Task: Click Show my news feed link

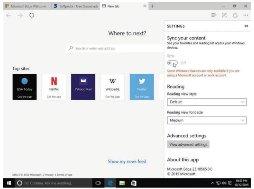Action: [127, 161]
